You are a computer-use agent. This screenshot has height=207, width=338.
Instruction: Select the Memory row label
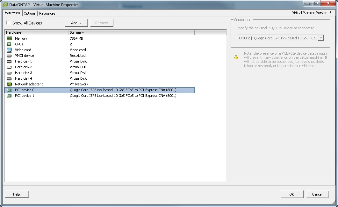coord(21,38)
